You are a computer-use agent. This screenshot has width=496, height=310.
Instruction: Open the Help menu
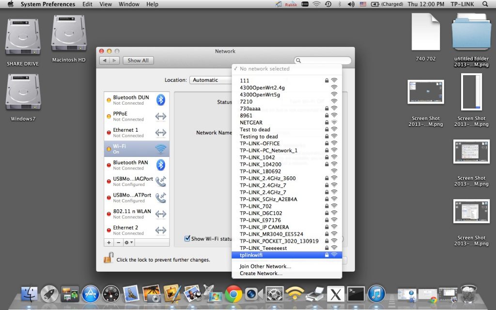(x=152, y=4)
